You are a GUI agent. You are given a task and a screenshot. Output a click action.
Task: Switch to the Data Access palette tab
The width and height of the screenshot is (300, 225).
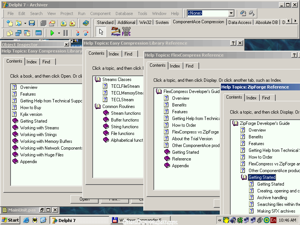240,22
